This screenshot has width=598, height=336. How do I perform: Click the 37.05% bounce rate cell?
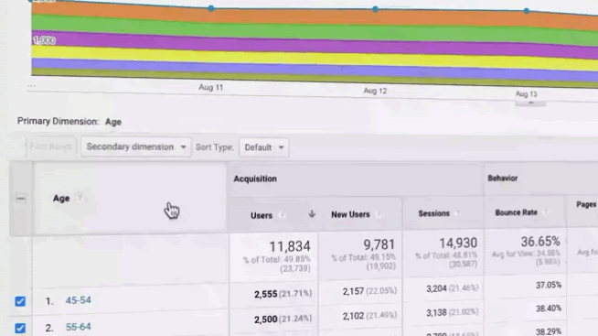click(549, 285)
